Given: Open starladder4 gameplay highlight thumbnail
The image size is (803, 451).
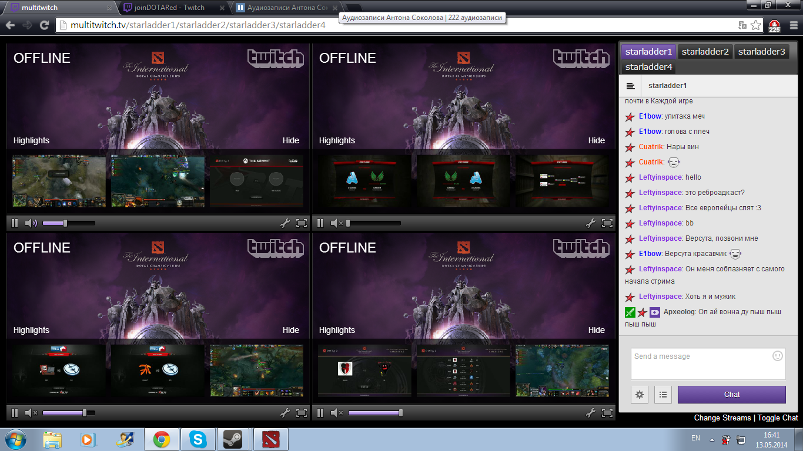Looking at the screenshot, I should click(563, 371).
